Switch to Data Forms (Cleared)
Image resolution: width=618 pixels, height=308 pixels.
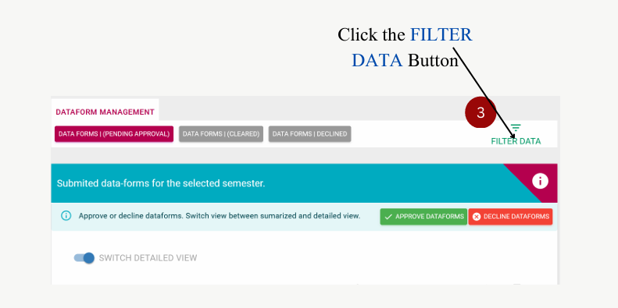[221, 134]
